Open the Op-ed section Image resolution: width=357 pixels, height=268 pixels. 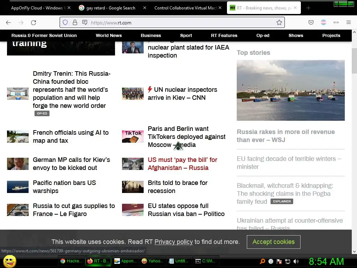pos(263,36)
